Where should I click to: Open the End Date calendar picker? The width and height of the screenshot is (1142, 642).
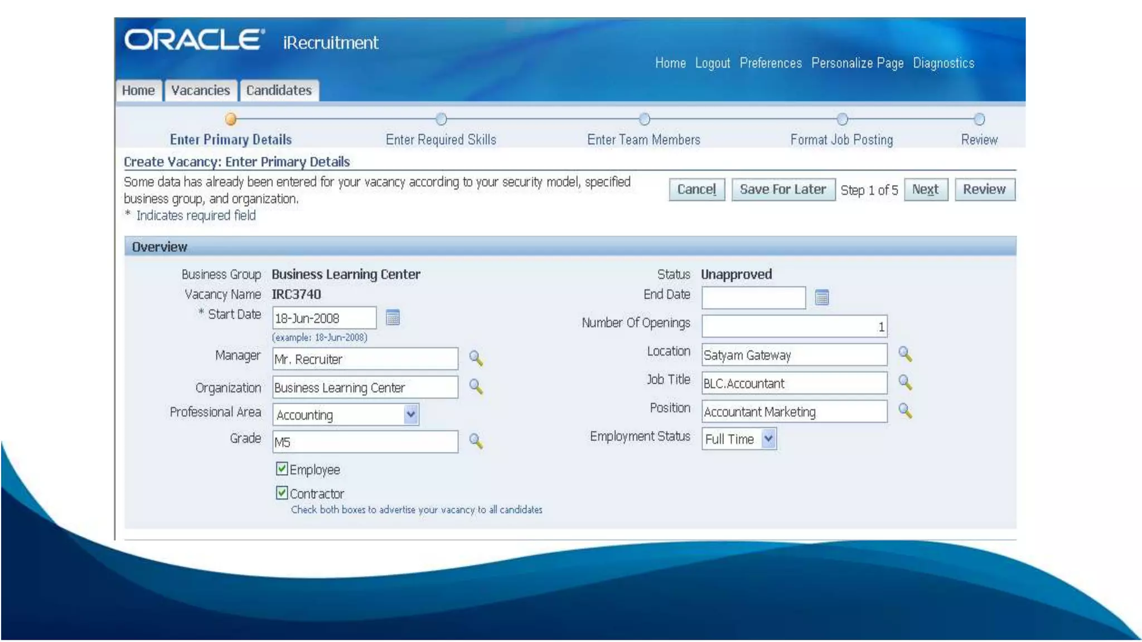coord(821,298)
